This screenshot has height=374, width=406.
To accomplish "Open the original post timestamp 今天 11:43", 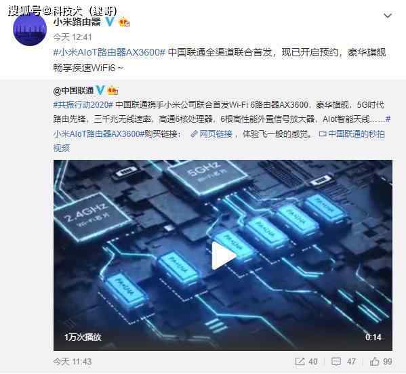I will pyautogui.click(x=73, y=362).
